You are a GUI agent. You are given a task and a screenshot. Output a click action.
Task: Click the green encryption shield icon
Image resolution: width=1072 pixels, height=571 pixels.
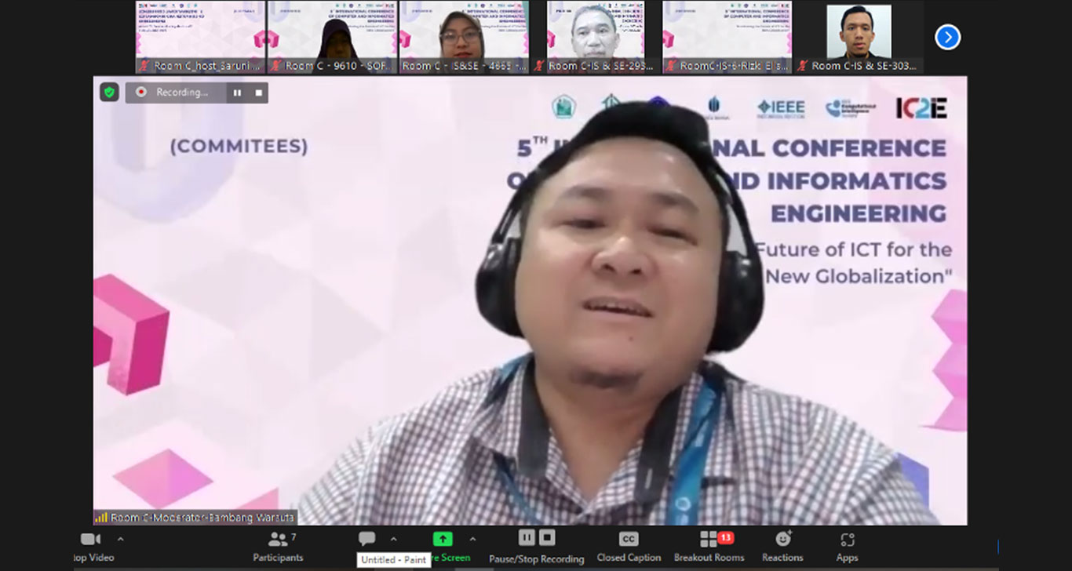coord(109,93)
